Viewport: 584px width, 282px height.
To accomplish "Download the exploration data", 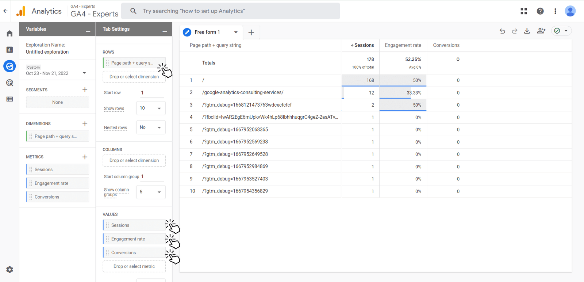I will (527, 31).
